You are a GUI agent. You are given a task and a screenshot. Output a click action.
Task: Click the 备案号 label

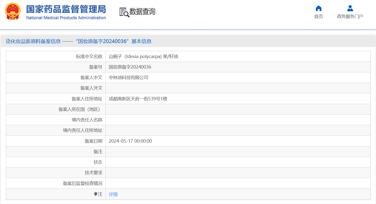(96, 67)
